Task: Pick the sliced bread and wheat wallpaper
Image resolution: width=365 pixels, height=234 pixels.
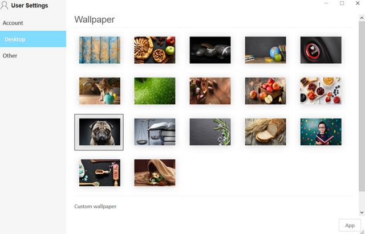Action: tap(266, 132)
